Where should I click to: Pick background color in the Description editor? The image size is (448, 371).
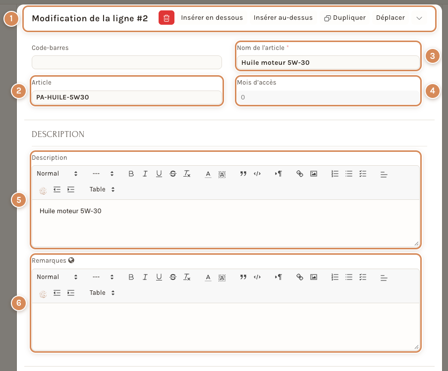click(x=222, y=174)
